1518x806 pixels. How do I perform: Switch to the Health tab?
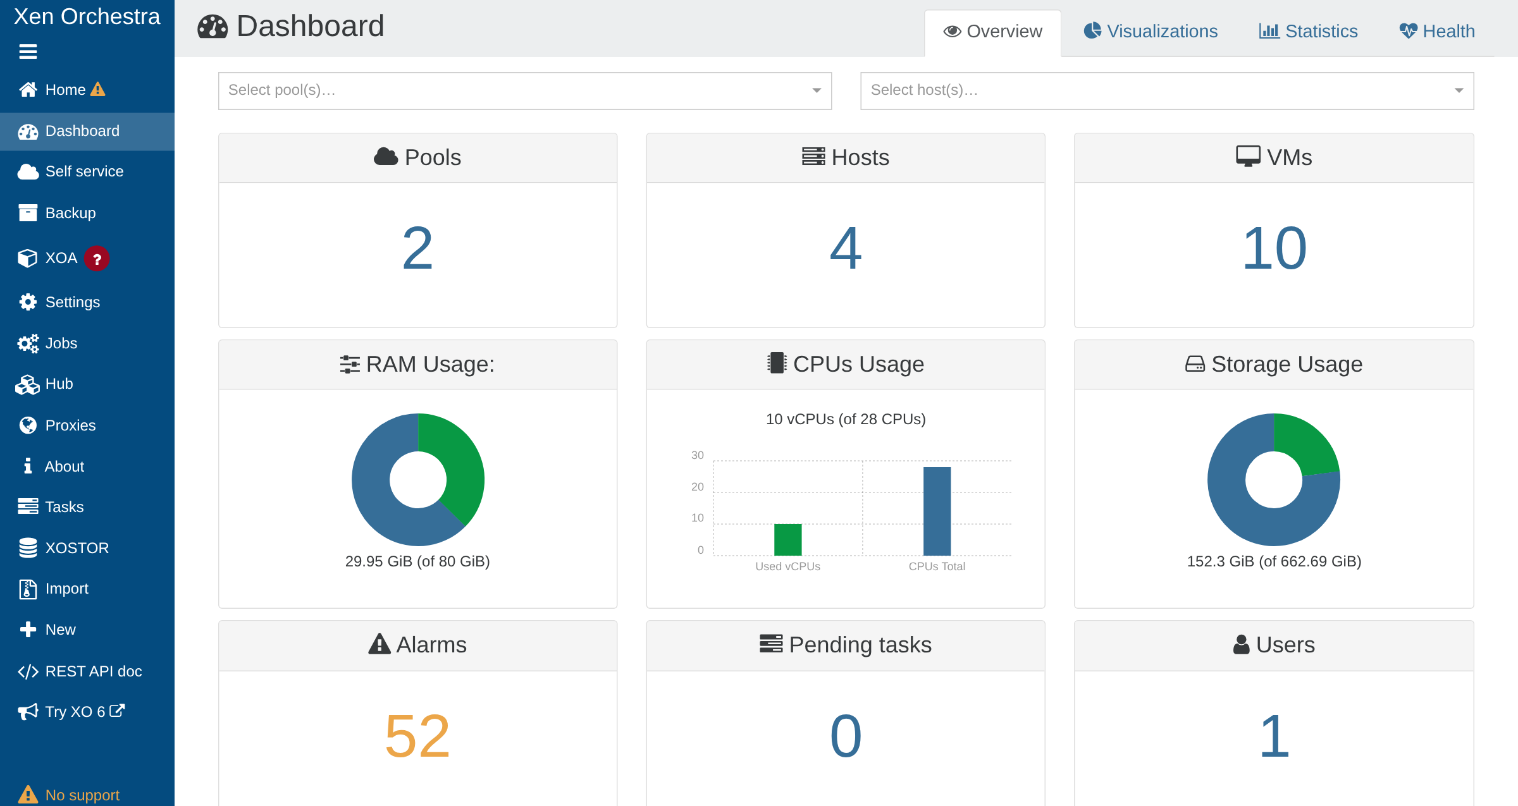point(1436,32)
